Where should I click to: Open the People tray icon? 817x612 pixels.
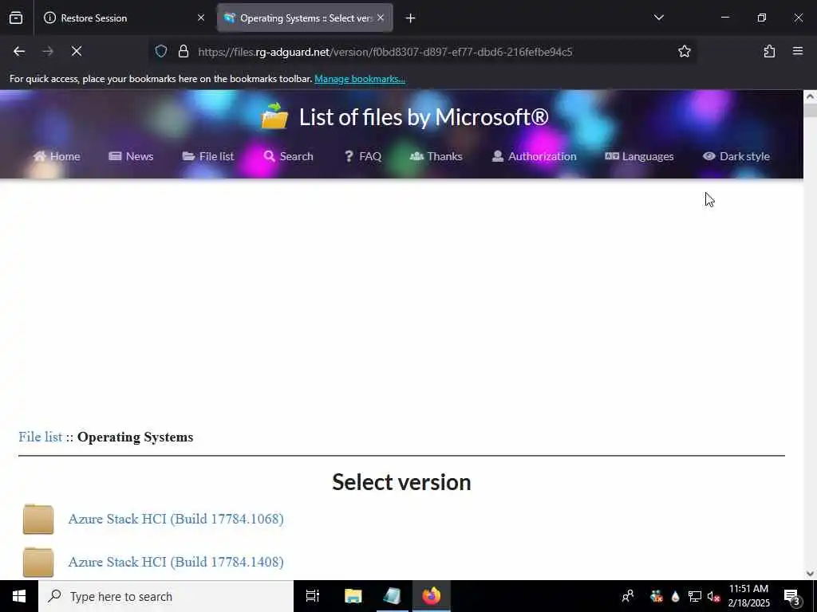[628, 596]
